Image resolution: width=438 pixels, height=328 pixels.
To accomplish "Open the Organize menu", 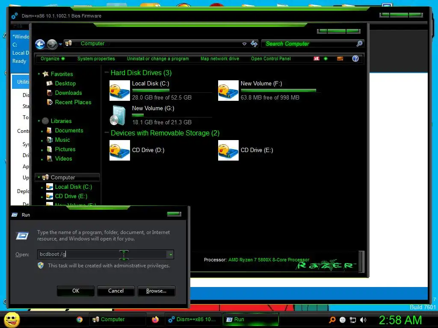I will click(53, 59).
